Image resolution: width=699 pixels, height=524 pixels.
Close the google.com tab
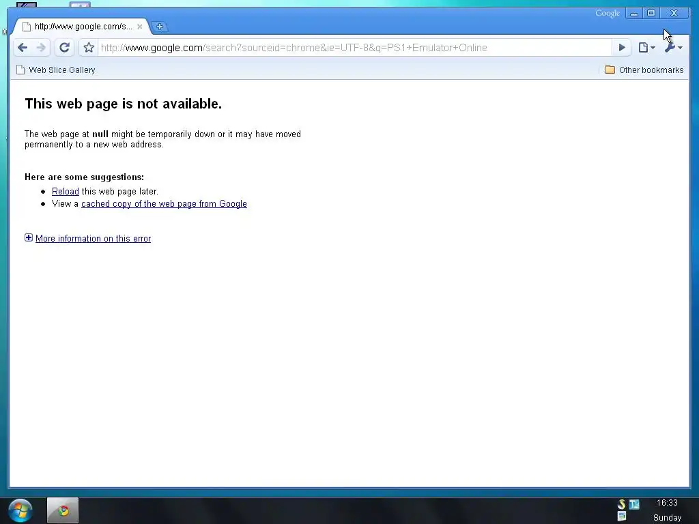tap(139, 27)
